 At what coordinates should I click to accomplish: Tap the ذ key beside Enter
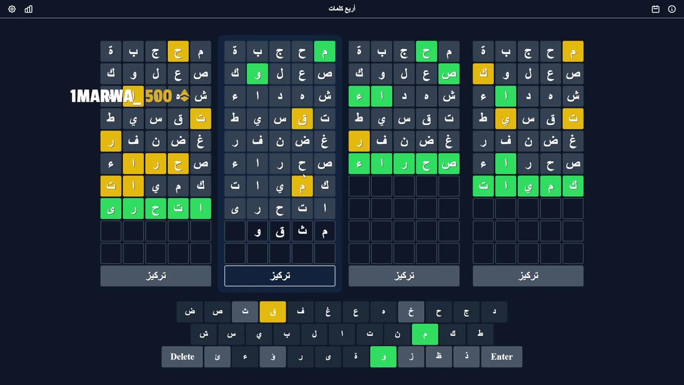click(467, 357)
